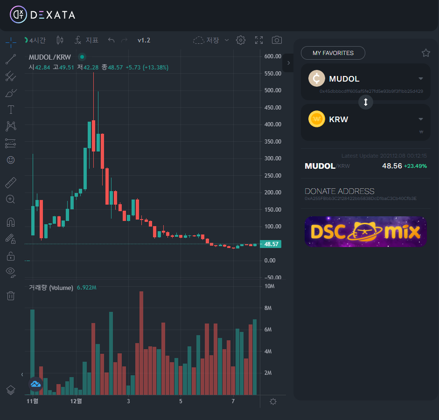Open the 지표 indicators menu
Image resolution: width=439 pixels, height=420 pixels.
coord(86,40)
